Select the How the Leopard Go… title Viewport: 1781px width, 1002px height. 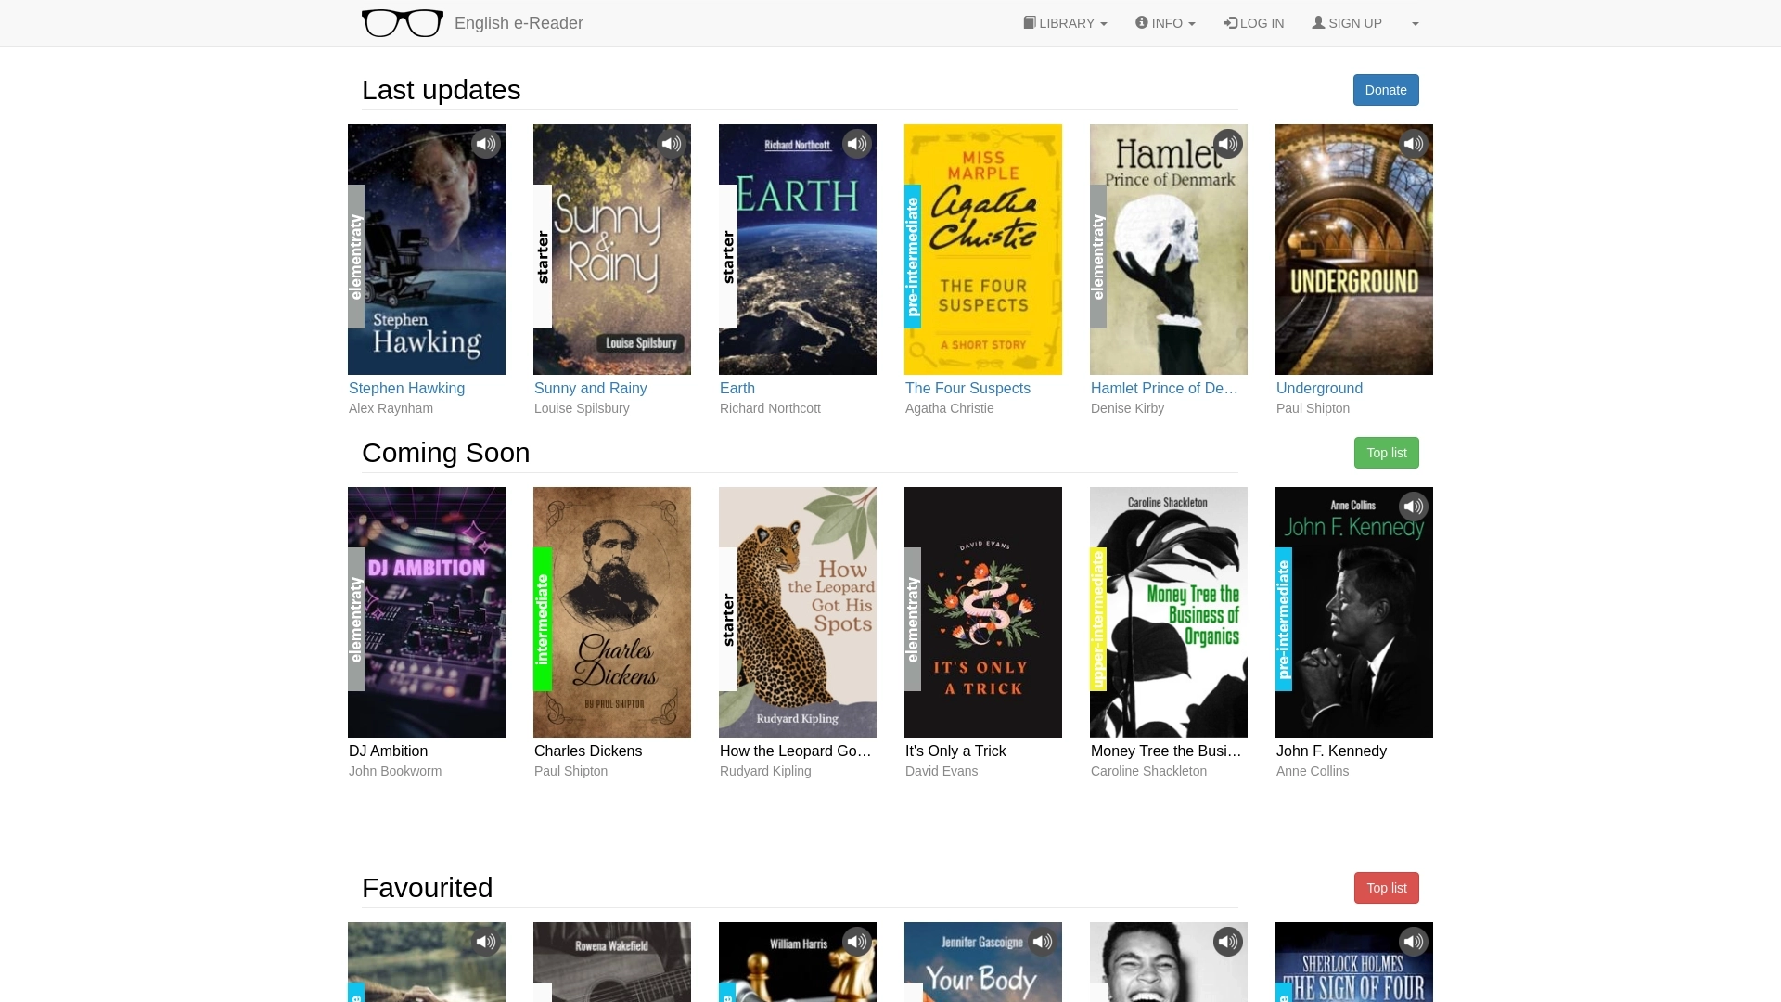click(795, 751)
